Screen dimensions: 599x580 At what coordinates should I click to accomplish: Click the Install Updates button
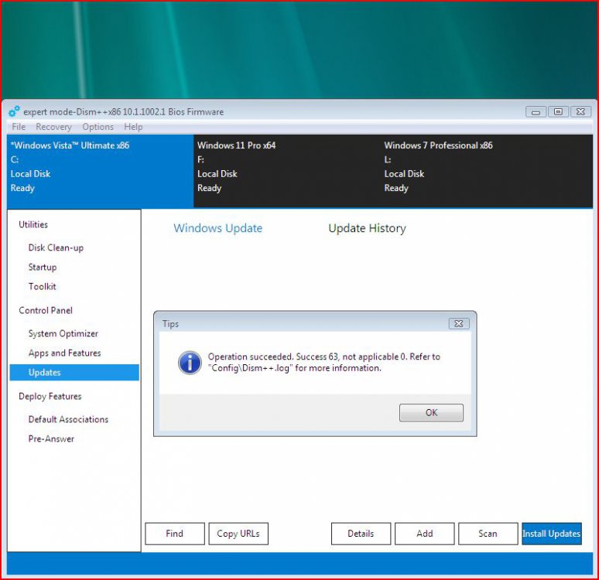point(552,534)
